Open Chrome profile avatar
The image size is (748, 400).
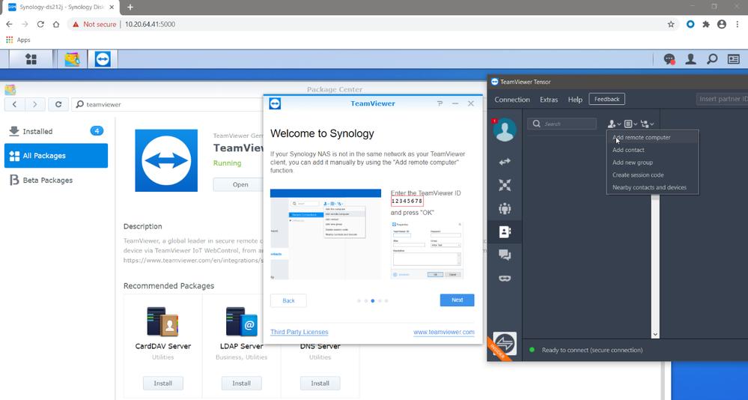722,24
